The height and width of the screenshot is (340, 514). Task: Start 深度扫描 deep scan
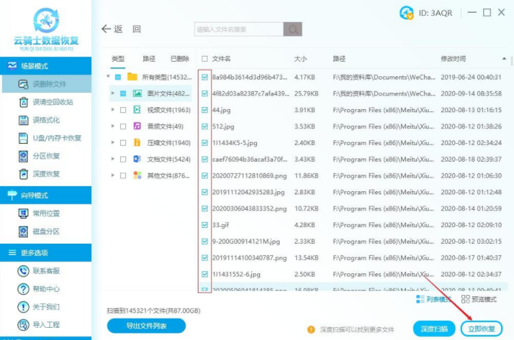[434, 328]
